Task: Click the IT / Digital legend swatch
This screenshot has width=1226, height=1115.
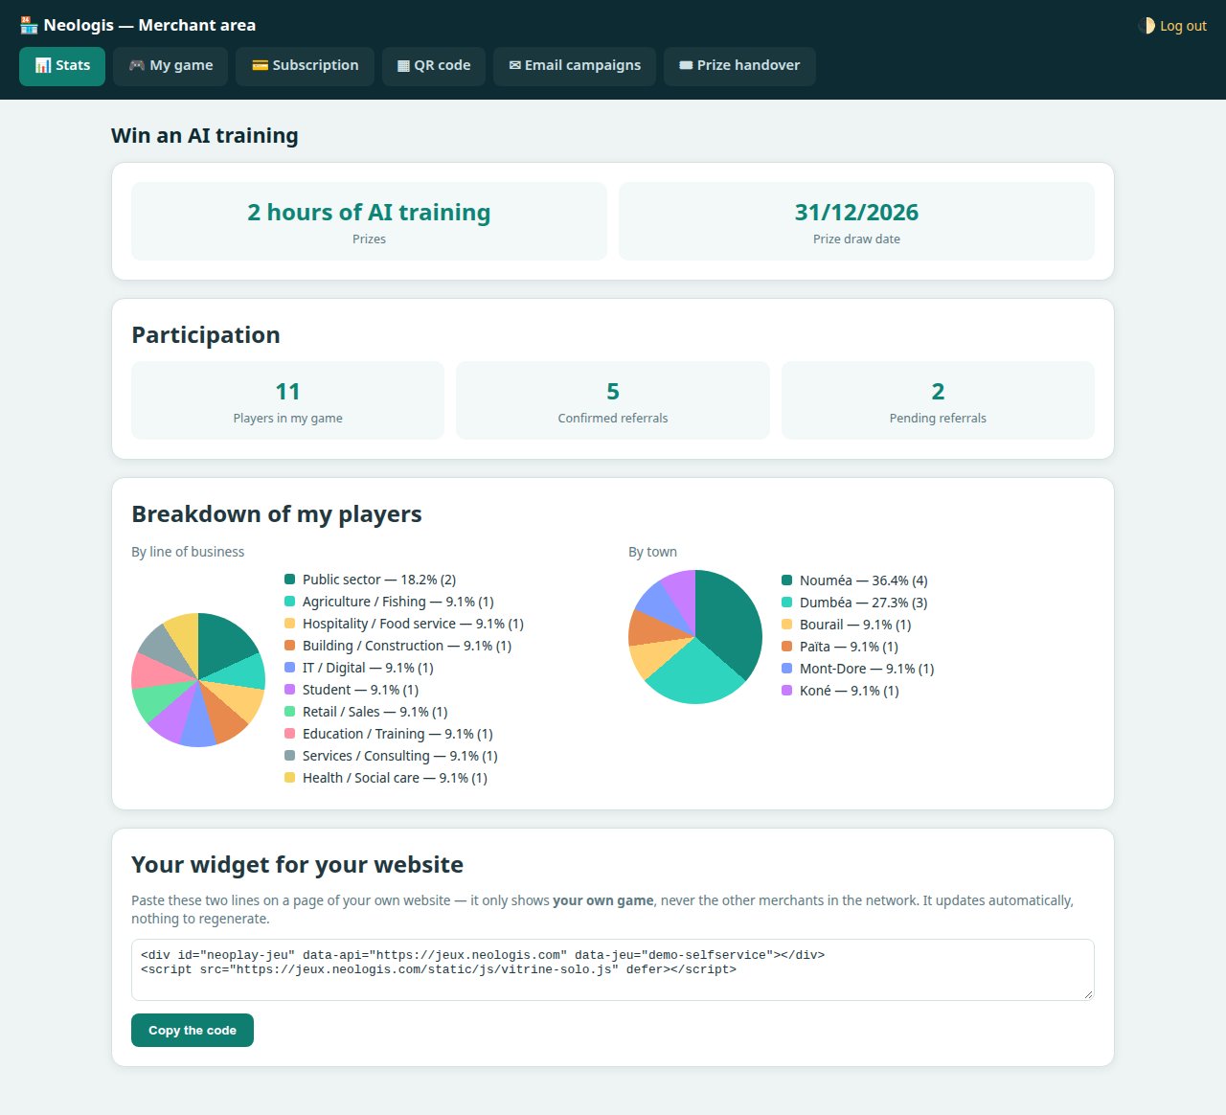Action: pos(289,668)
